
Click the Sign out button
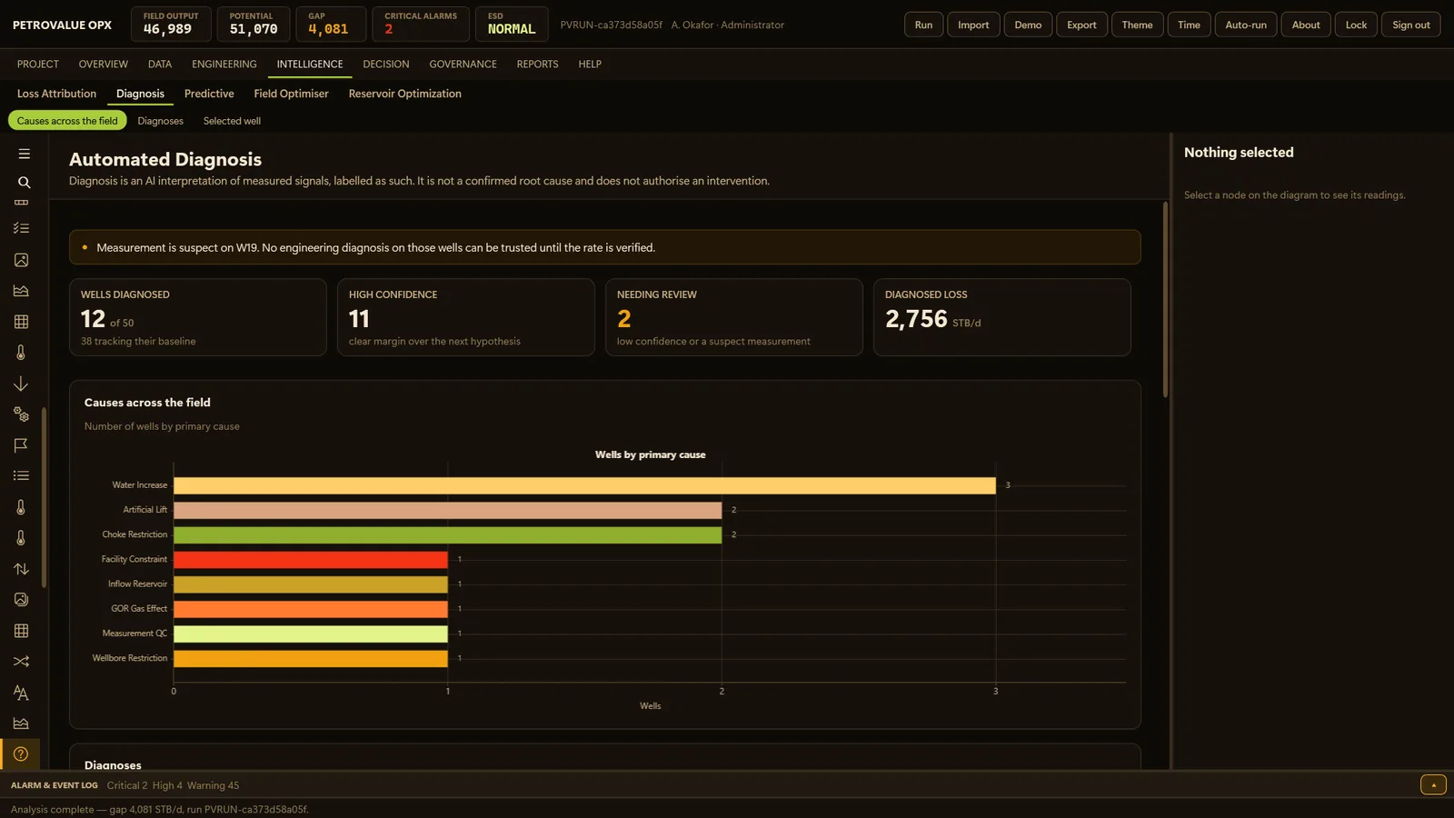point(1411,25)
